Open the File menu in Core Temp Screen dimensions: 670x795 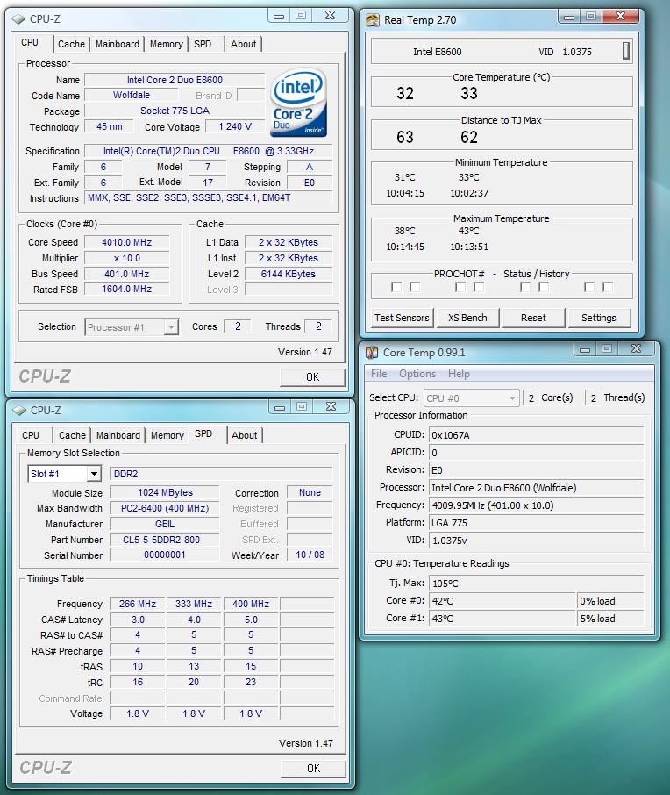point(379,374)
